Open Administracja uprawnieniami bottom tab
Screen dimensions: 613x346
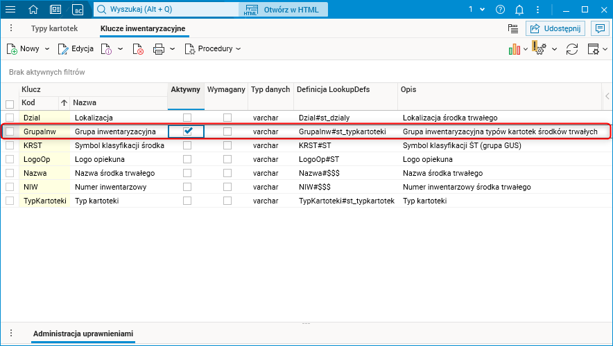[83, 334]
